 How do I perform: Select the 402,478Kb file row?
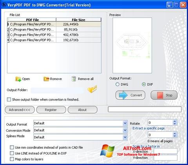point(54,35)
